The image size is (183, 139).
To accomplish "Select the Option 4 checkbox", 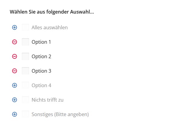I will [x=25, y=85].
